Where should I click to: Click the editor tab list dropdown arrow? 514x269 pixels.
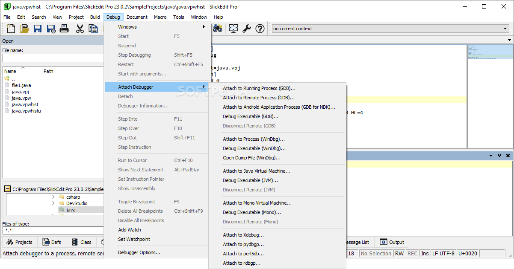(x=509, y=40)
